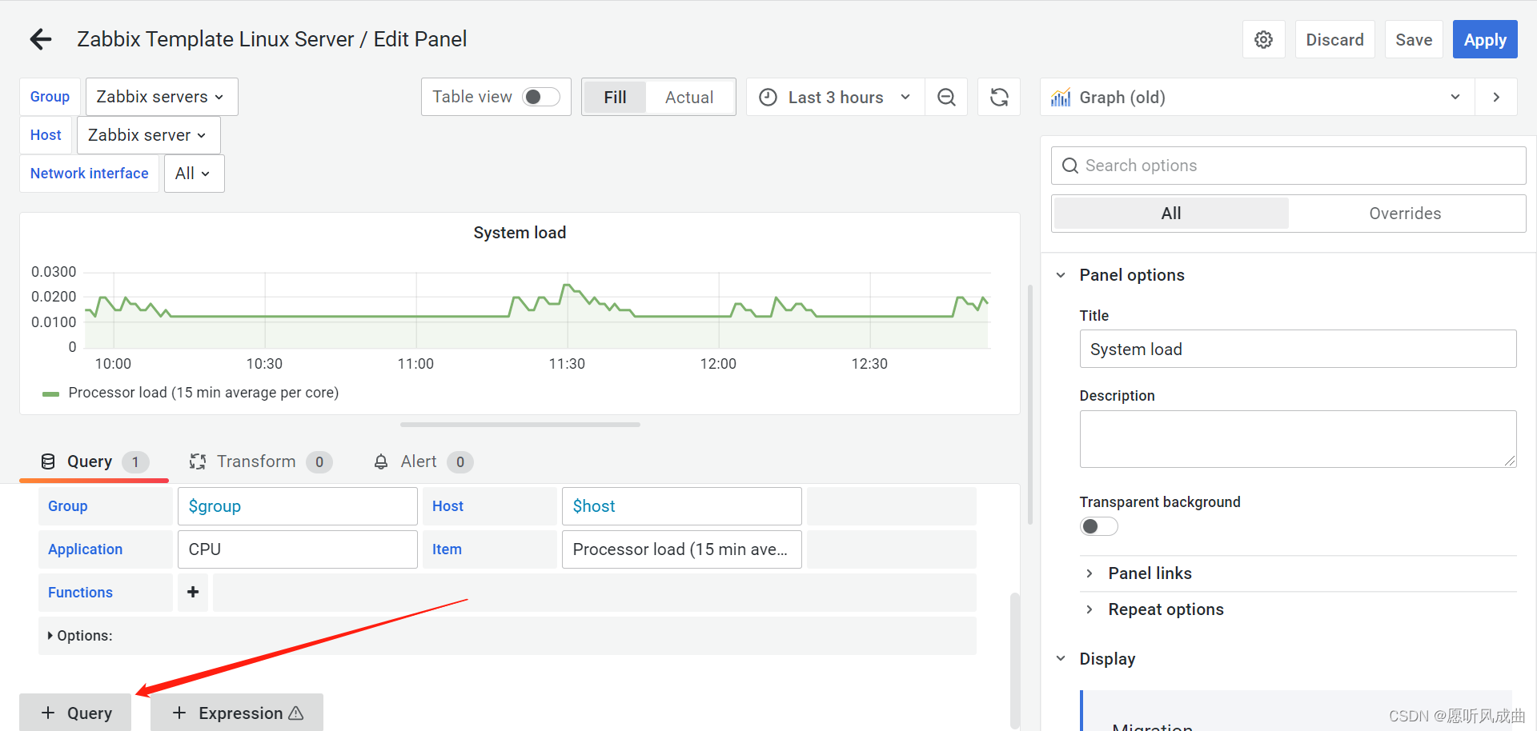Click the query editor vertical scrollbar
The height and width of the screenshot is (731, 1537).
pos(1014,660)
